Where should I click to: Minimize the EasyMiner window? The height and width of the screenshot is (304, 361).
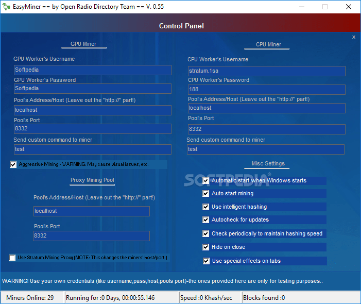coord(302,7)
